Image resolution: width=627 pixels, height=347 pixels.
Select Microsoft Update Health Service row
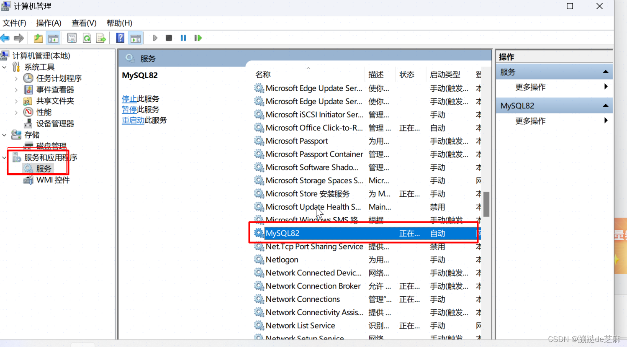367,207
